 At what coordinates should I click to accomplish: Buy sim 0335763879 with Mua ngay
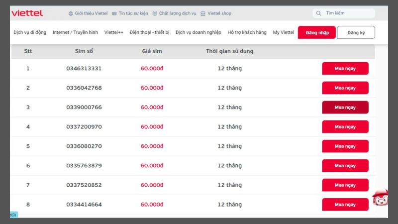coord(345,166)
